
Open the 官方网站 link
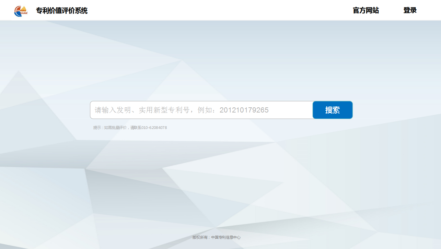click(366, 10)
